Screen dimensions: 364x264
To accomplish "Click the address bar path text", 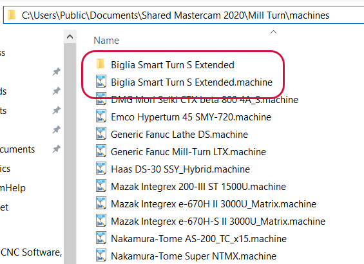I will pos(175,15).
